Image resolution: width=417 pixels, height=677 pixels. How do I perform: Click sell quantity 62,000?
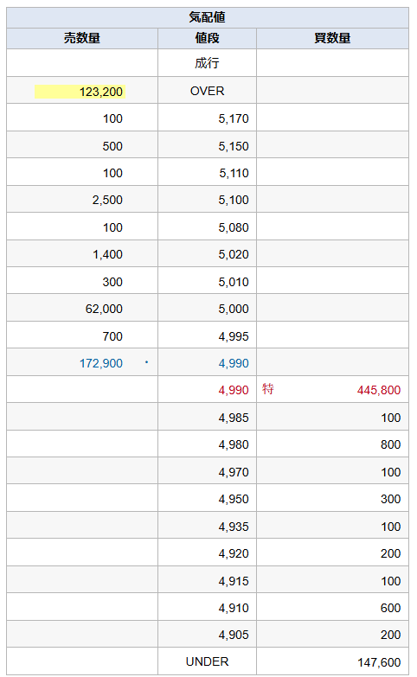click(x=104, y=309)
